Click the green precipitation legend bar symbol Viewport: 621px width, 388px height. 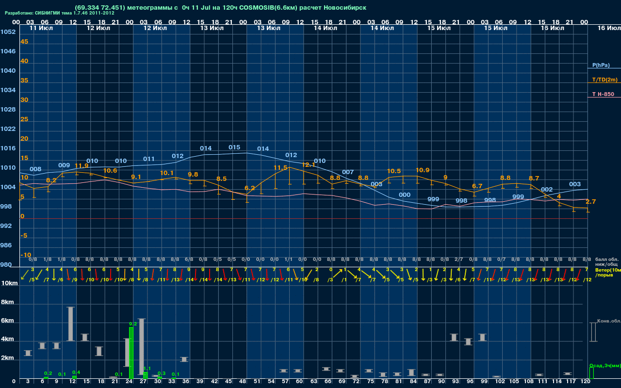click(x=591, y=373)
